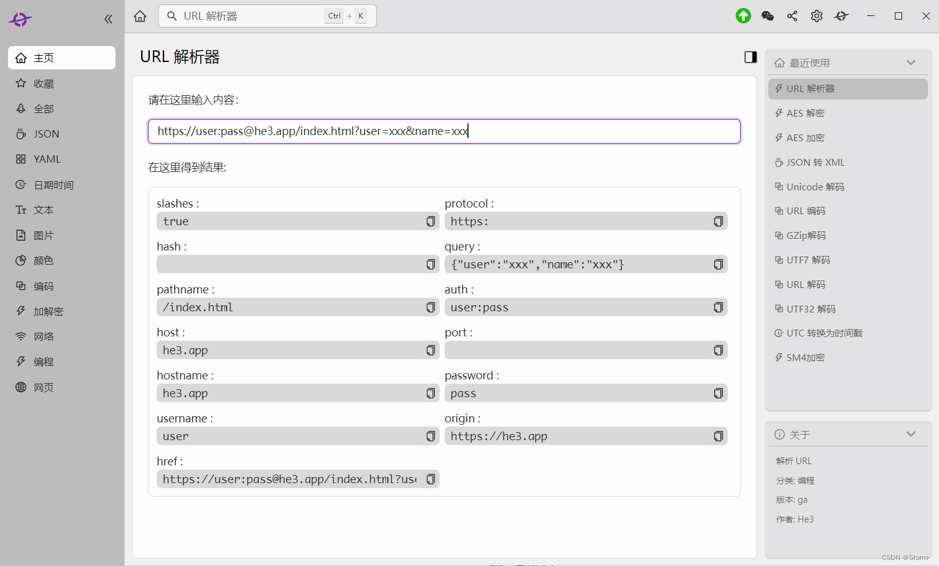Open AES 解密 from recent tools
Viewport: 939px width, 566px height.
pyautogui.click(x=805, y=113)
